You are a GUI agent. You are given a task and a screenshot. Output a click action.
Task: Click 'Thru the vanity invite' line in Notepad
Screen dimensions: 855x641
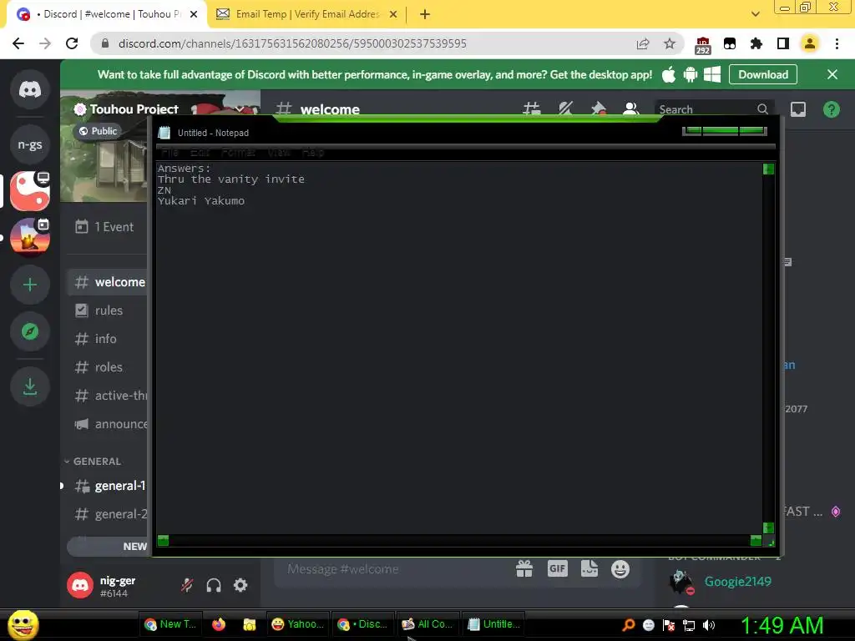pos(231,179)
